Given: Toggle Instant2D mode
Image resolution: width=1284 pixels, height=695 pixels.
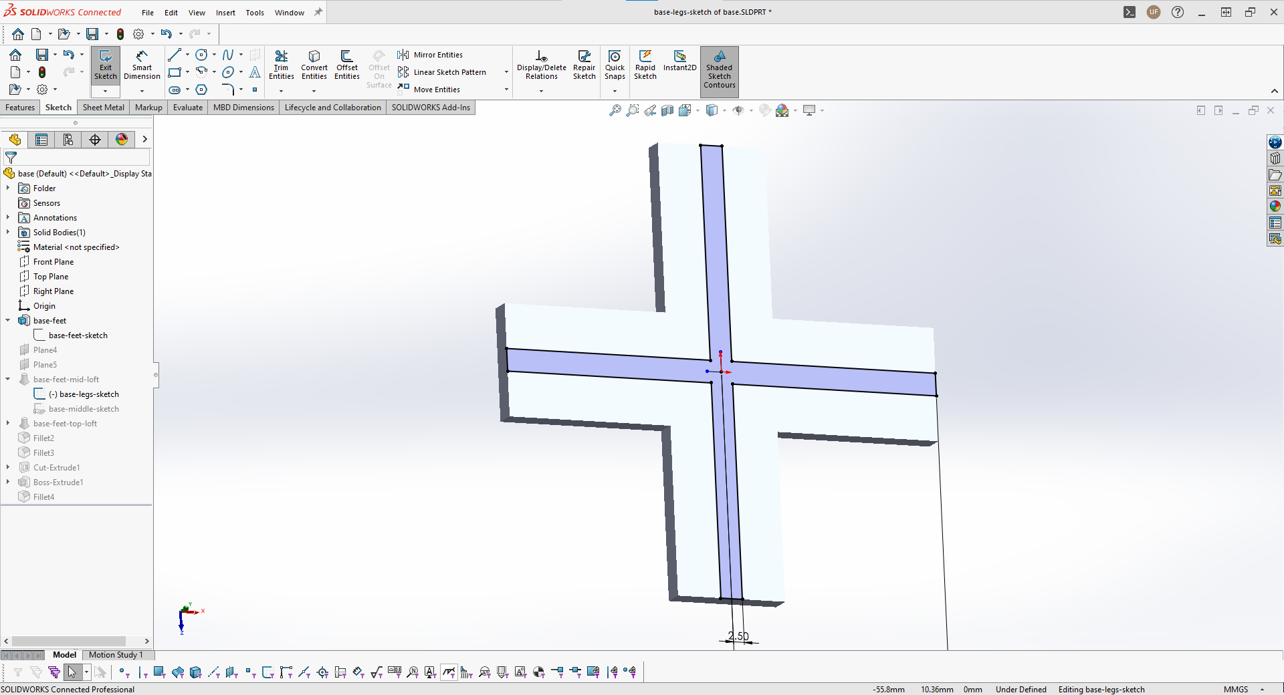Looking at the screenshot, I should click(680, 61).
